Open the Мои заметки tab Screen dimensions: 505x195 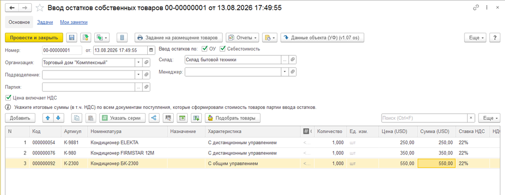pyautogui.click(x=74, y=22)
